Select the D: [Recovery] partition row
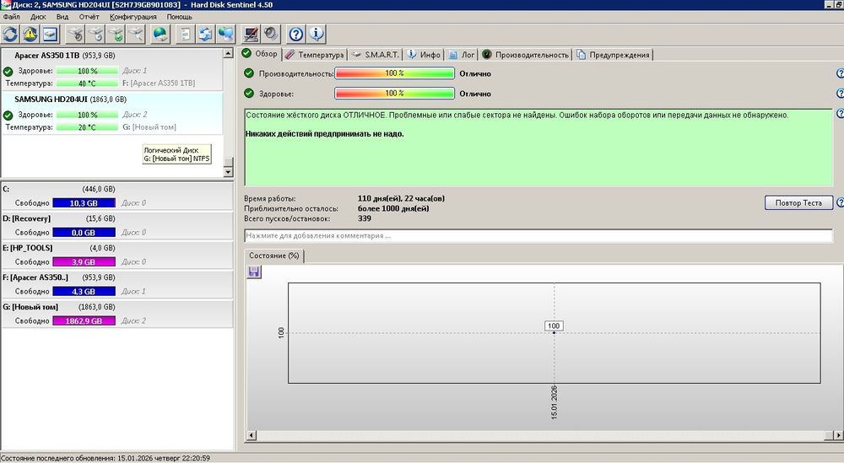Image resolution: width=844 pixels, height=463 pixels. click(116, 226)
